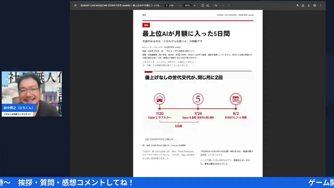Open the more actions three-dot menu
334x188 pixels.
(320, 5)
